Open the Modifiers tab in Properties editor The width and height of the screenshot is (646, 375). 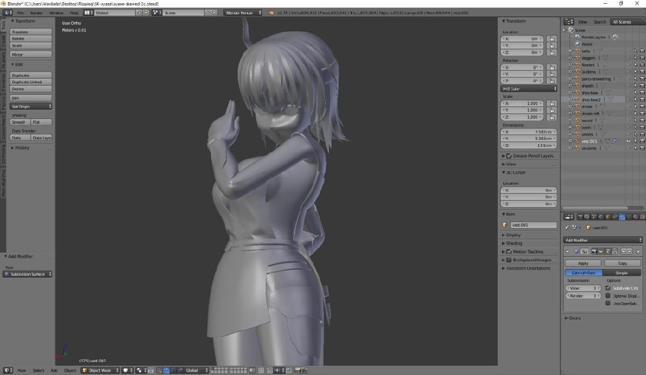[622, 217]
